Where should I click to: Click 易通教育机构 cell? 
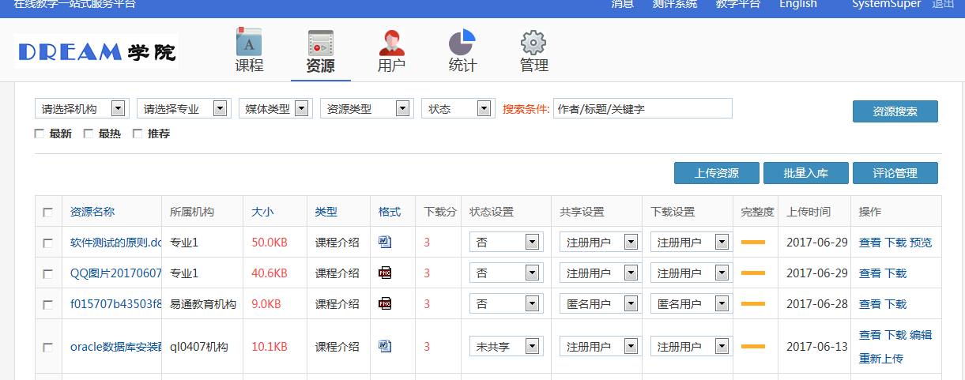tap(203, 304)
